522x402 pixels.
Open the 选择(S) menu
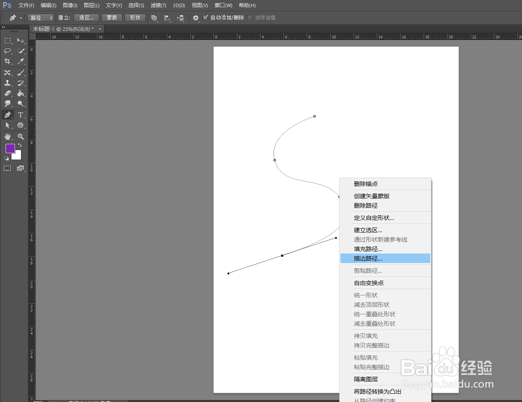[136, 6]
